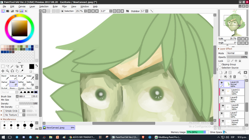Select the Text tool

22,66
